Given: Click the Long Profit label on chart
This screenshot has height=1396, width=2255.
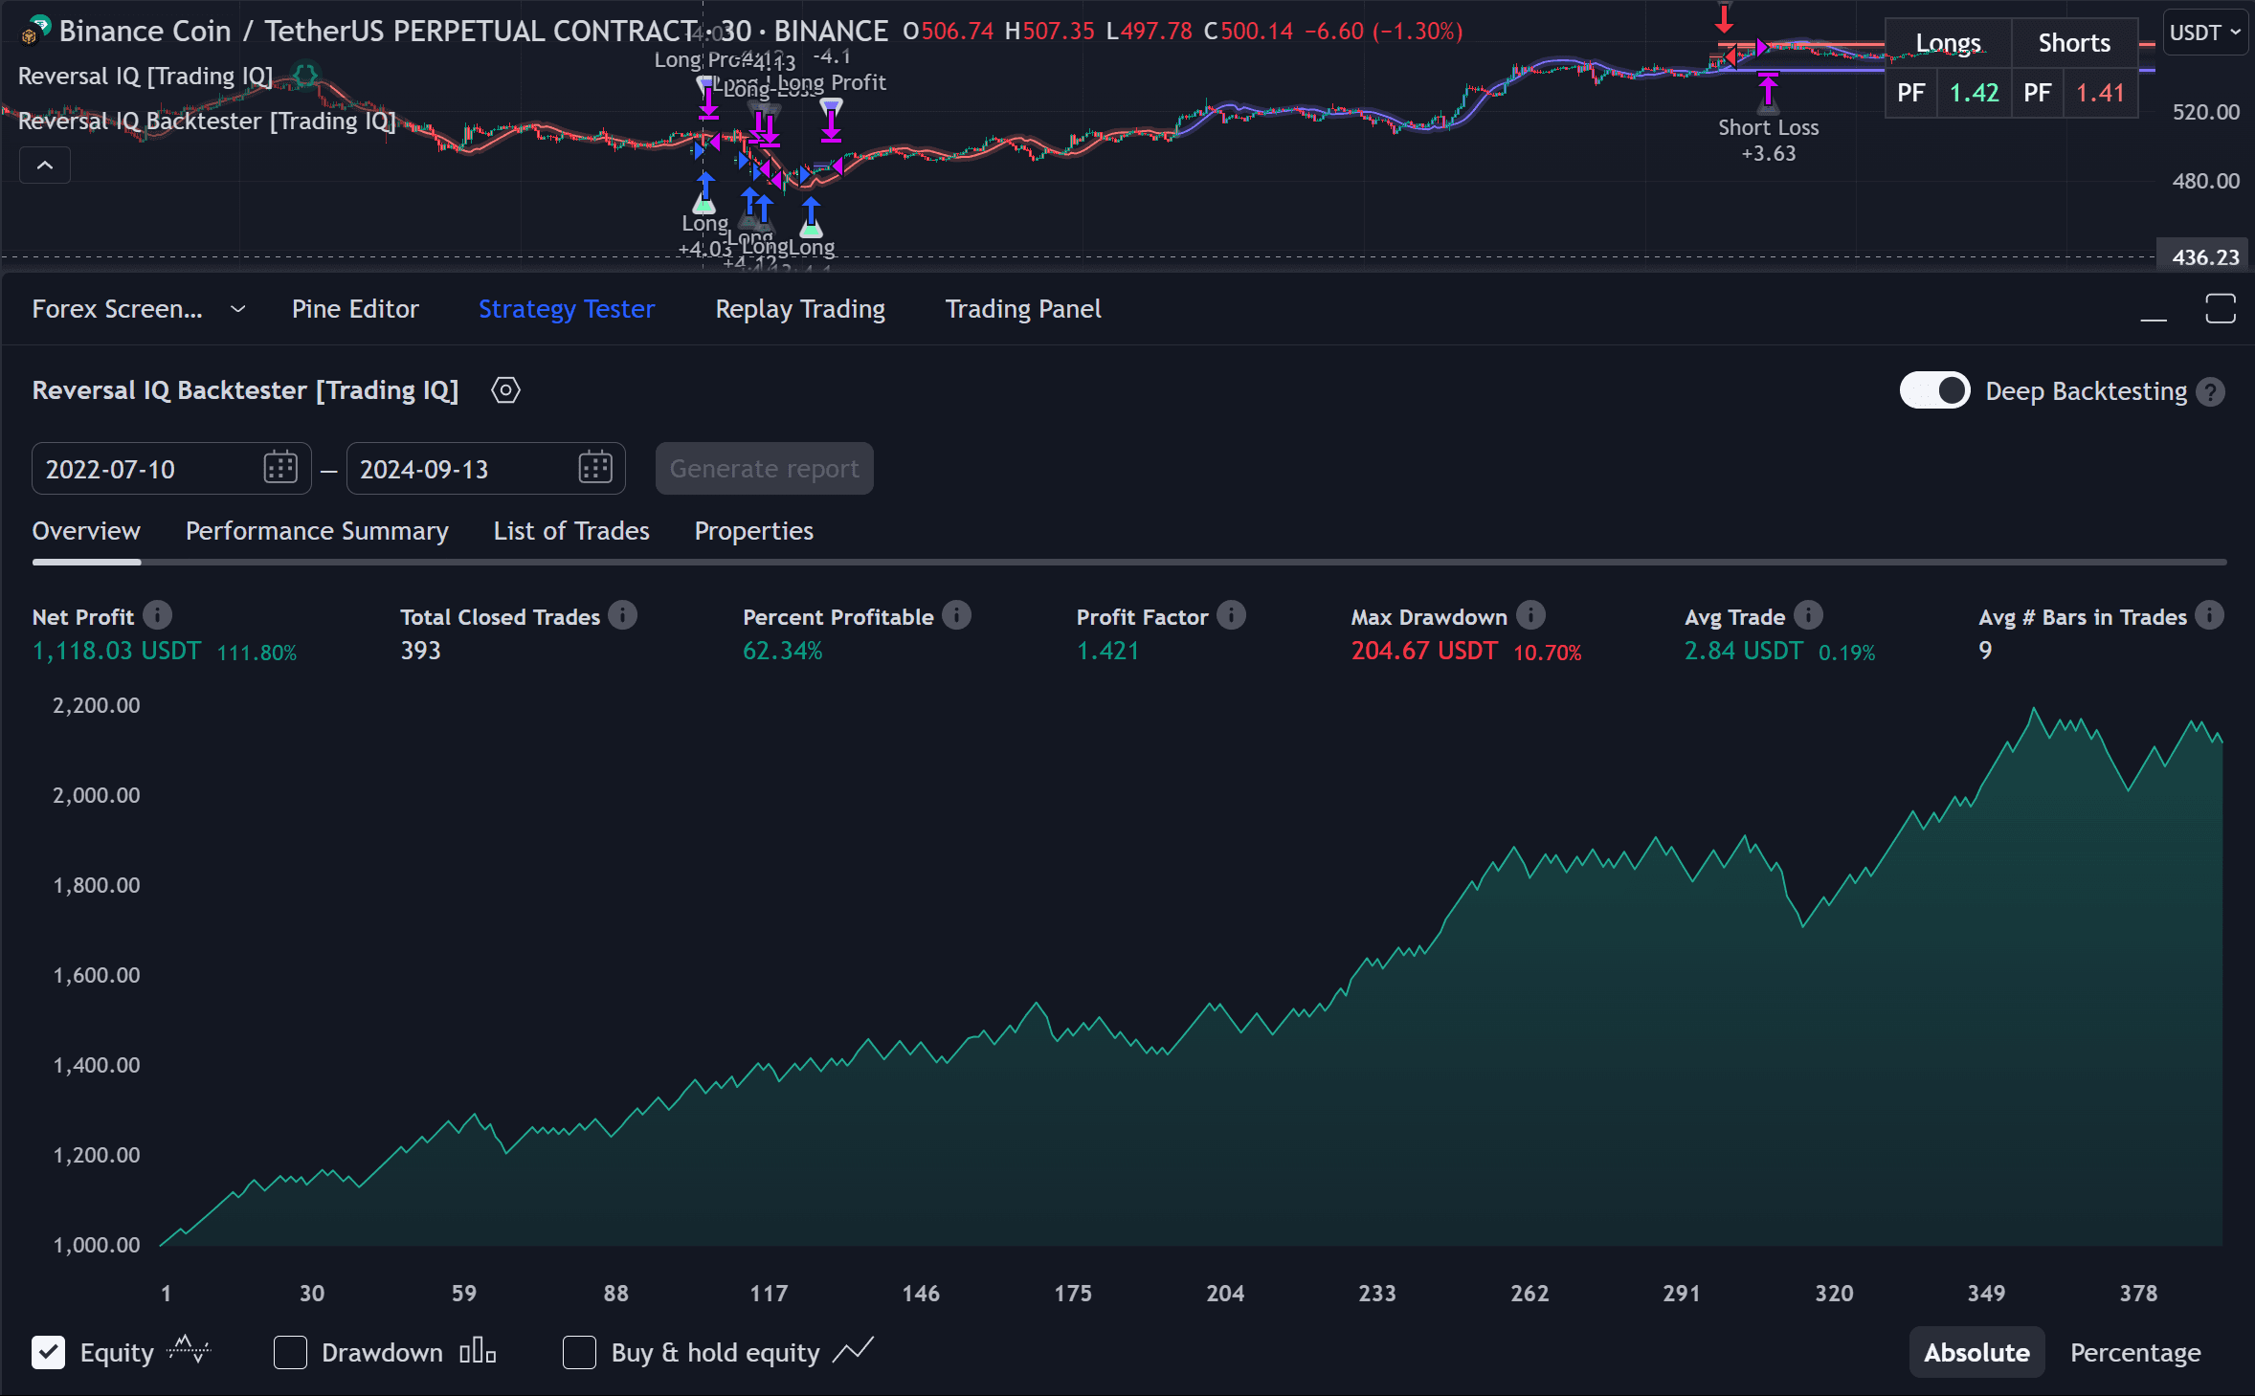Looking at the screenshot, I should [833, 82].
